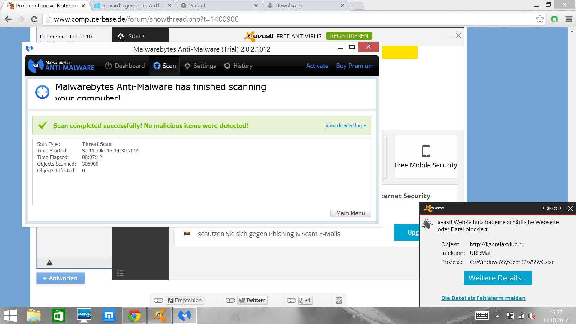Toggle the Google +1 share switch
Viewport: 576px width, 324px height.
tap(291, 300)
